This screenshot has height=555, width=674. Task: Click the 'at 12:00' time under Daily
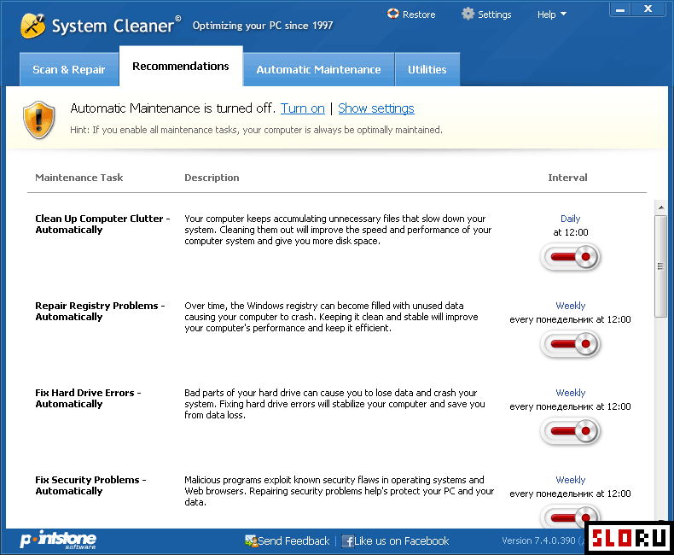click(x=571, y=232)
